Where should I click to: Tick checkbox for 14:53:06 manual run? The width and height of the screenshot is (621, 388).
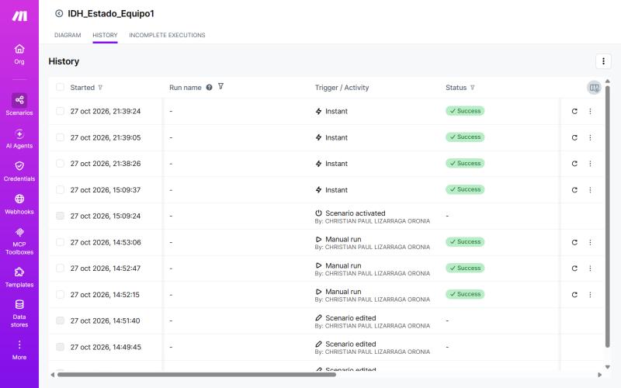pos(60,242)
